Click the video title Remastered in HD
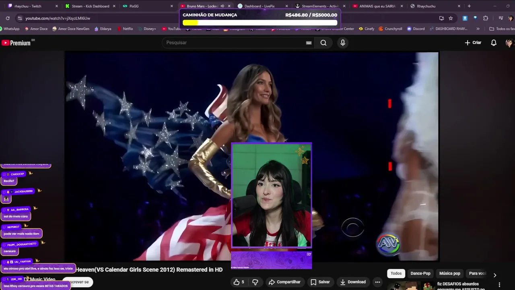 pos(149,270)
